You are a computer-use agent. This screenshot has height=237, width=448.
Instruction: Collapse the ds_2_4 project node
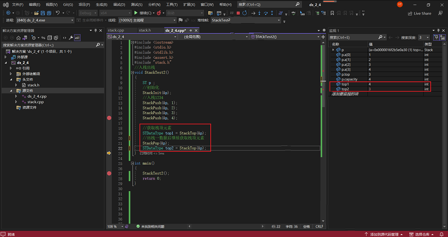6,63
